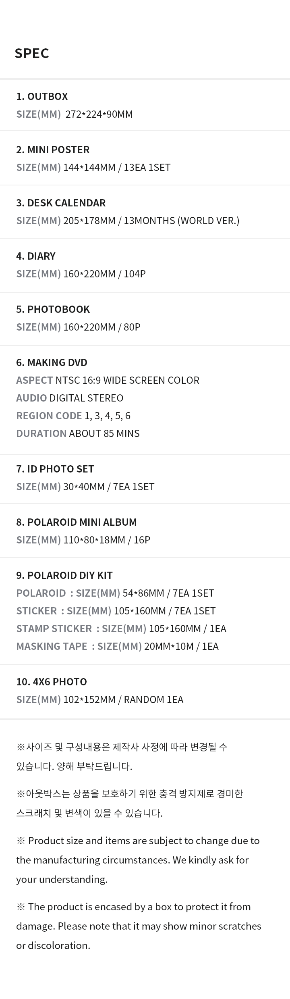Select the 2. MINI POSTER heading

click(53, 150)
